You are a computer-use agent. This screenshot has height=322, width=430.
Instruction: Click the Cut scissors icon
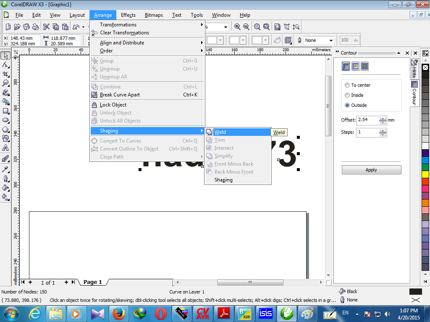46,26
